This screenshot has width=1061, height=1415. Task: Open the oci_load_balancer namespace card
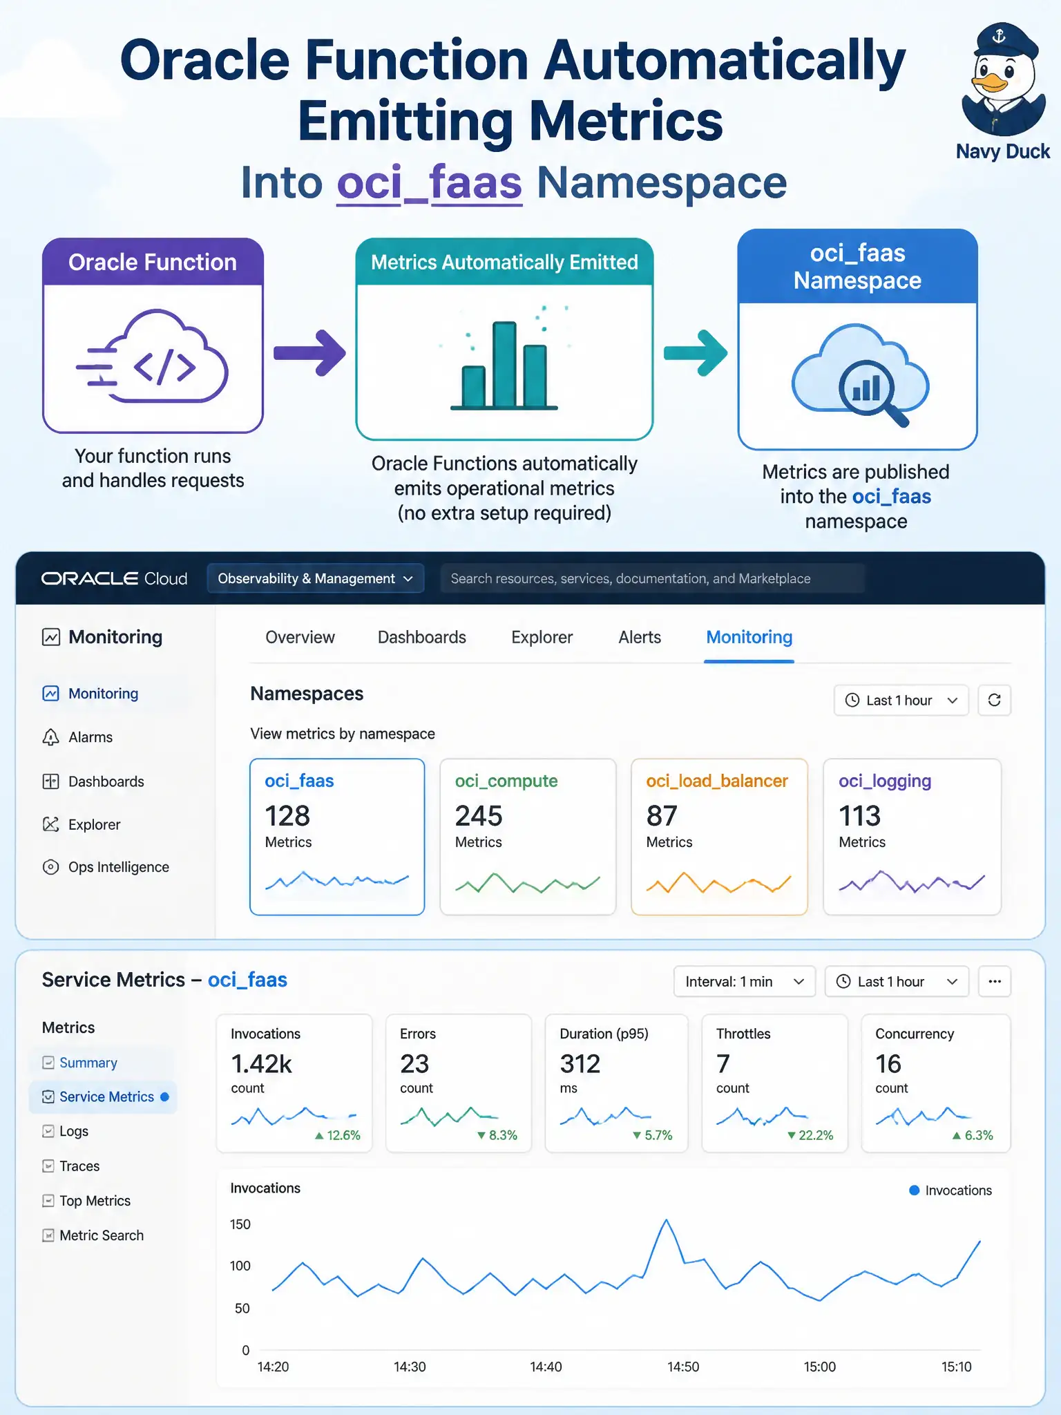coord(719,837)
